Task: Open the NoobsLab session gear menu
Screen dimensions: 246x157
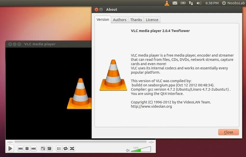Action: [x=233, y=3]
